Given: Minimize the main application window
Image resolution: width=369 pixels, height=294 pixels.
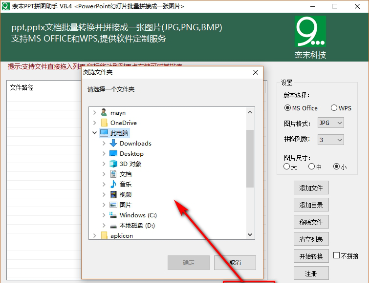Looking at the screenshot, I should 313,6.
